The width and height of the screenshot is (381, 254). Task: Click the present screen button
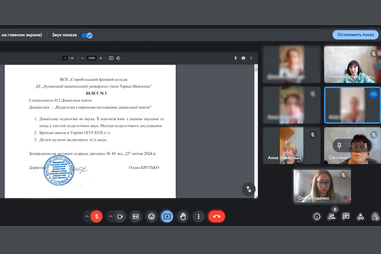[x=167, y=216]
